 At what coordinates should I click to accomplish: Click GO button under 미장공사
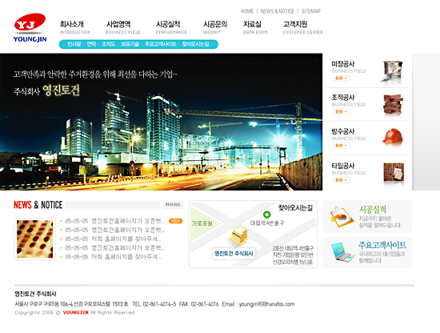(342, 78)
